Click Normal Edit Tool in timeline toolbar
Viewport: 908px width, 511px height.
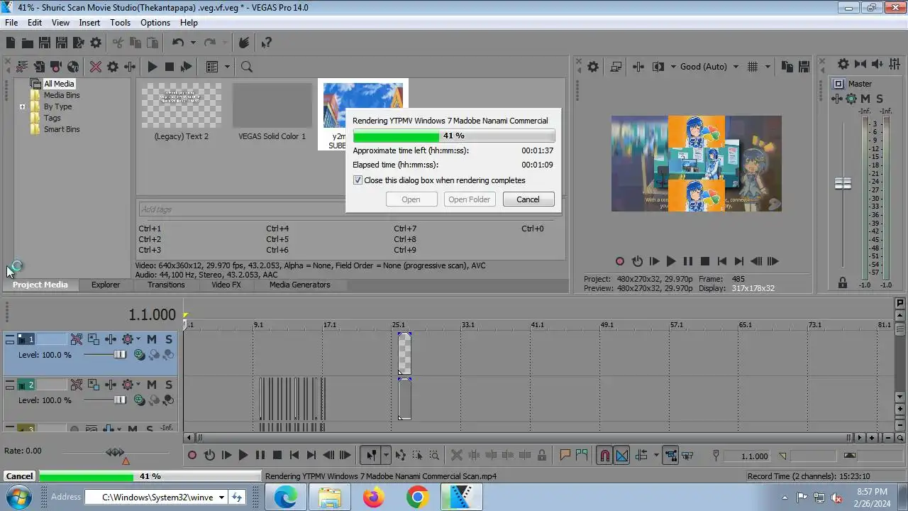pos(371,456)
